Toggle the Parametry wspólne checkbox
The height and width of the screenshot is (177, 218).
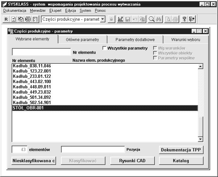(155, 58)
